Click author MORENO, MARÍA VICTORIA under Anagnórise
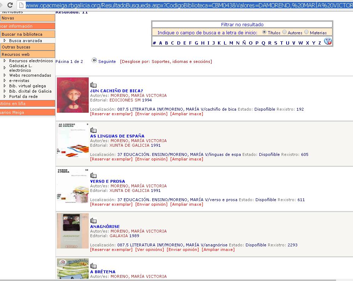Screen dimensions: 353x281 point(139,231)
